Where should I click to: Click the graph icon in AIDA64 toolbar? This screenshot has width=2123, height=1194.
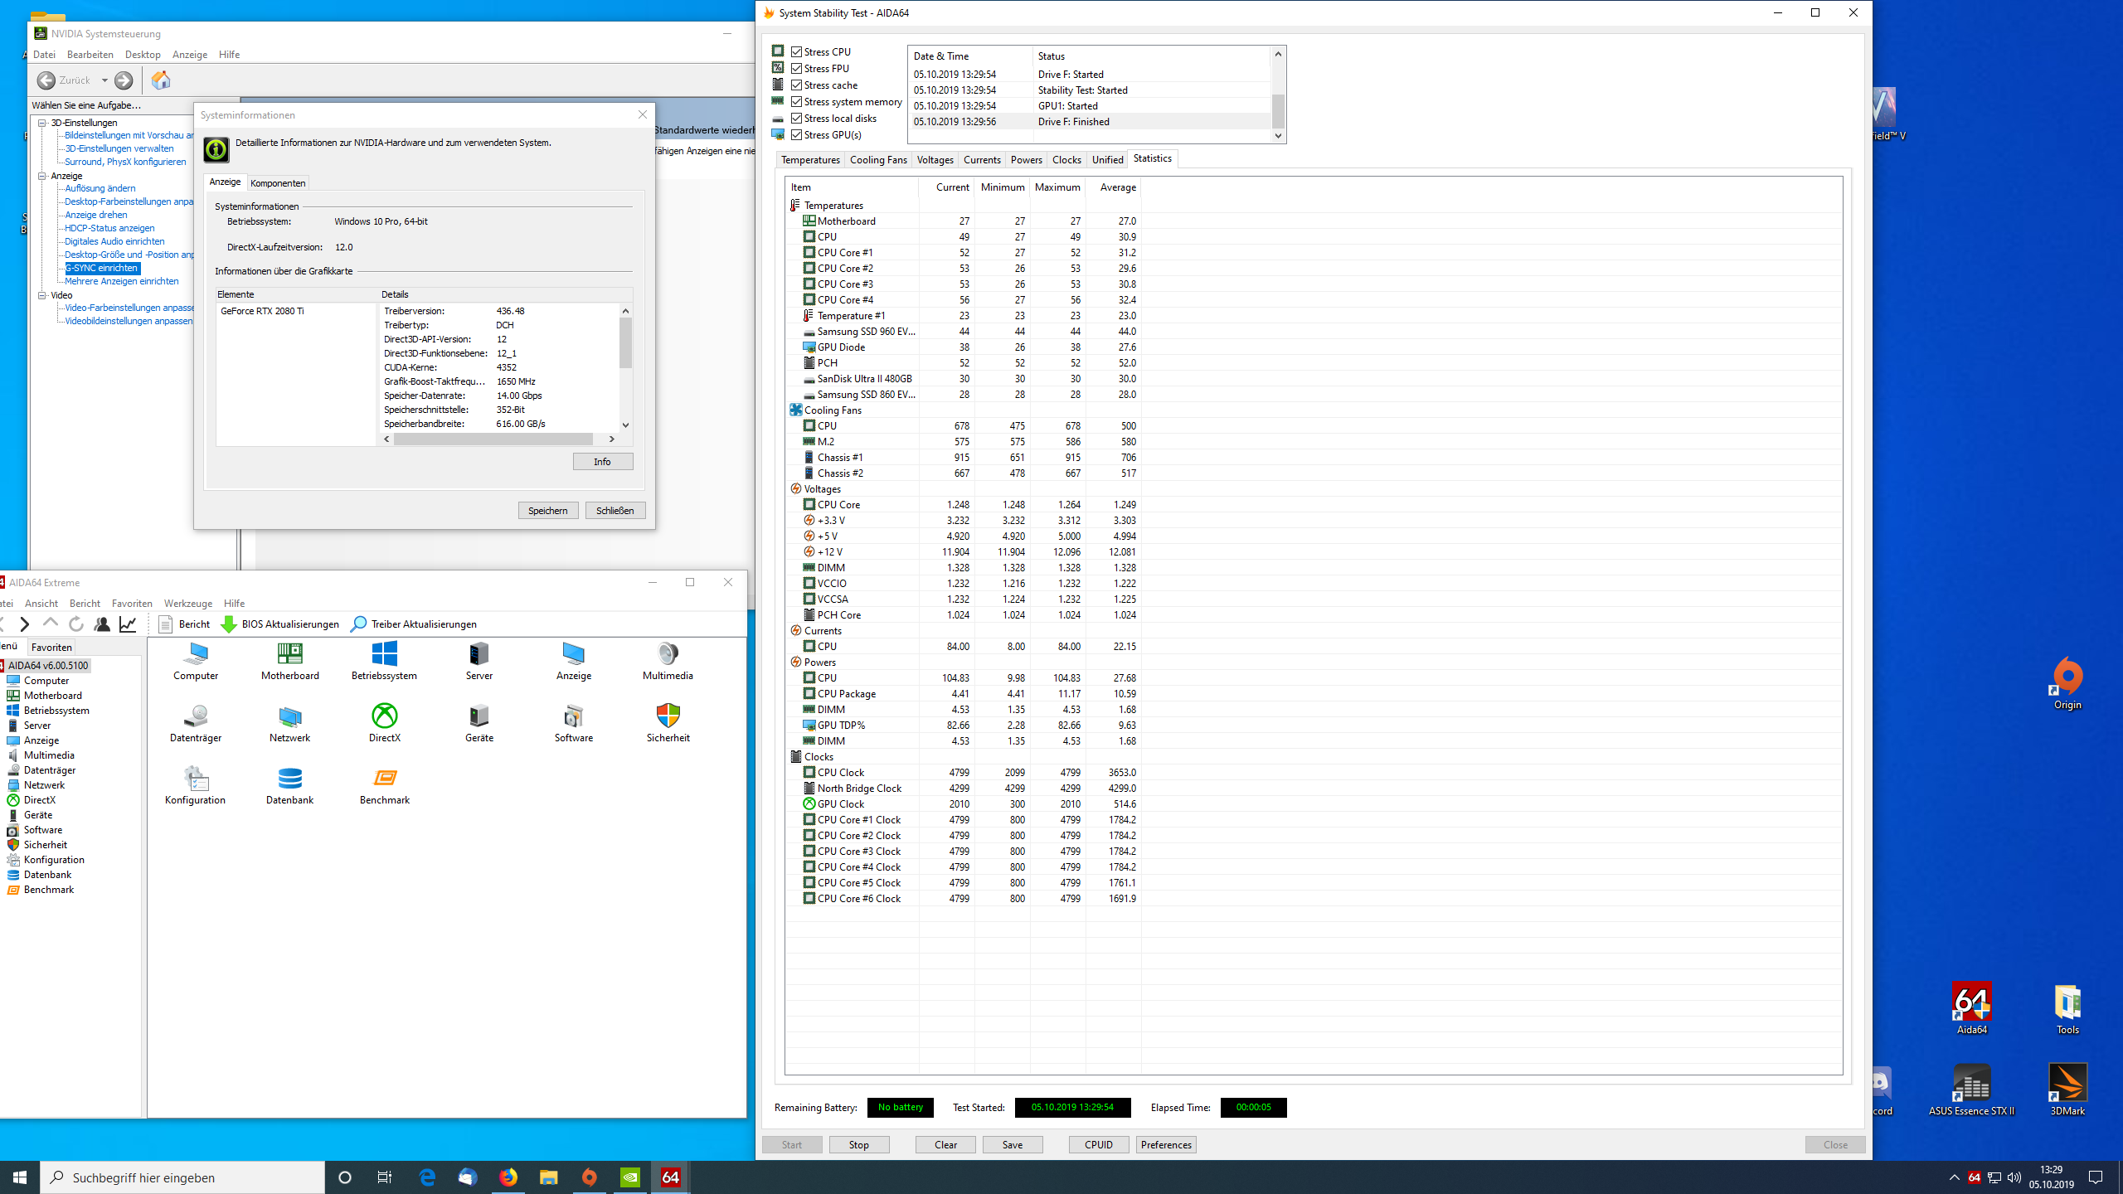click(x=128, y=624)
